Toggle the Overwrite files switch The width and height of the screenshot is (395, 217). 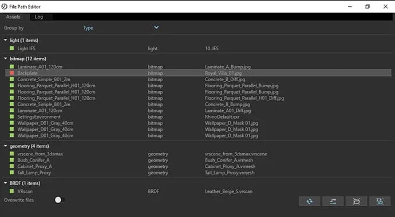(60, 200)
